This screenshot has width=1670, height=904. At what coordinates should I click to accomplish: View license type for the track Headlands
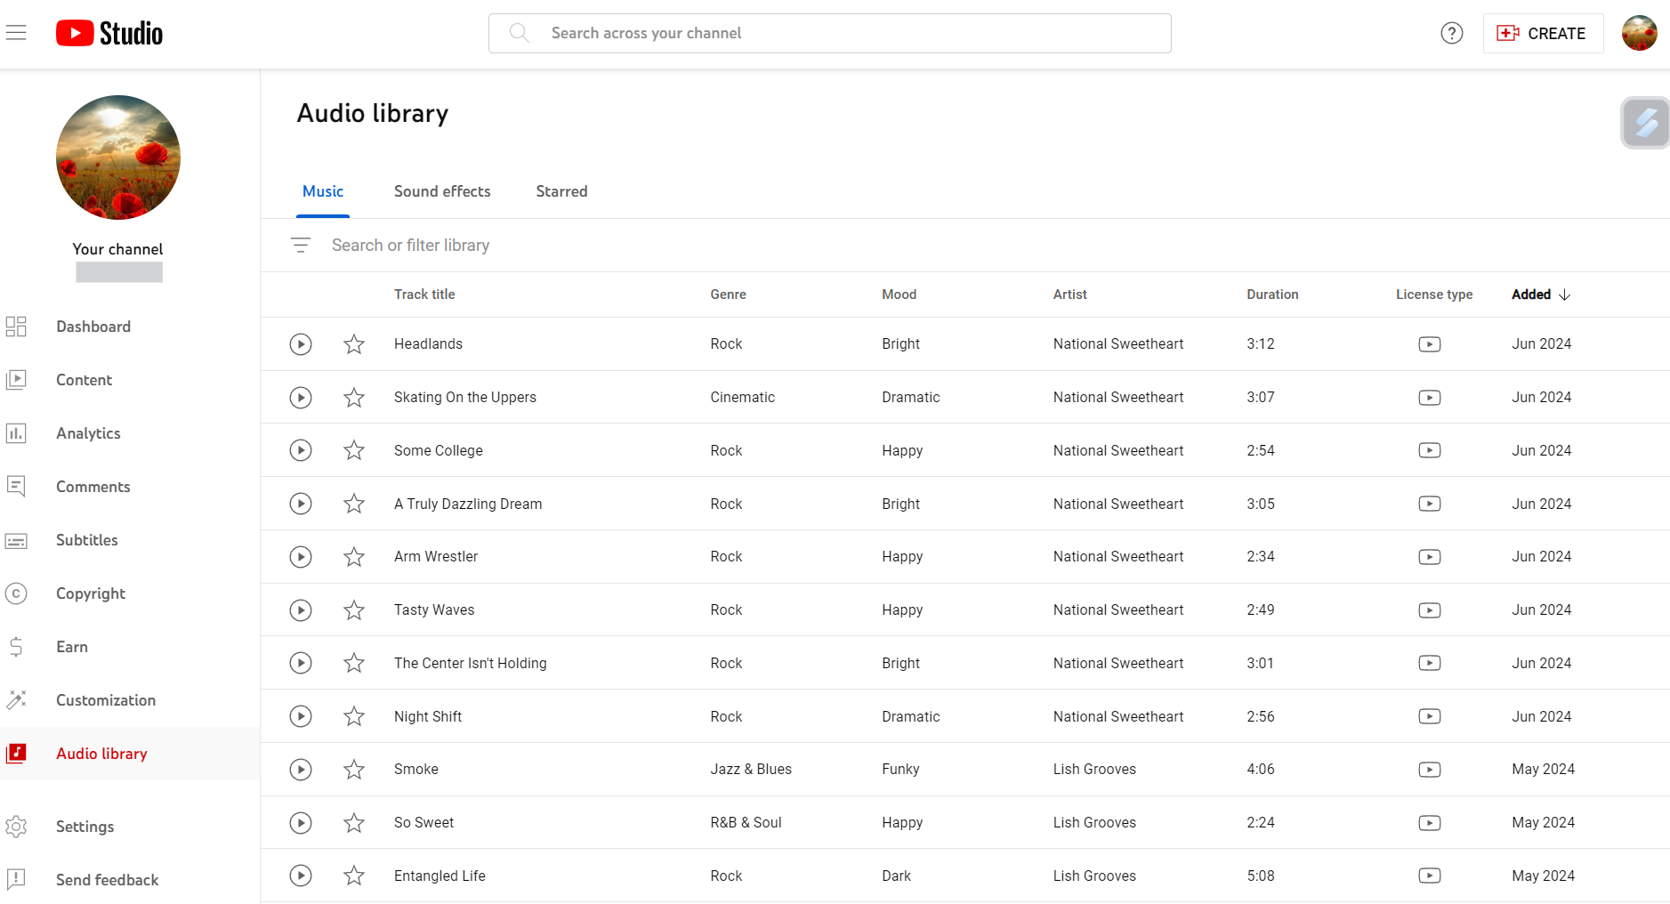(1429, 344)
